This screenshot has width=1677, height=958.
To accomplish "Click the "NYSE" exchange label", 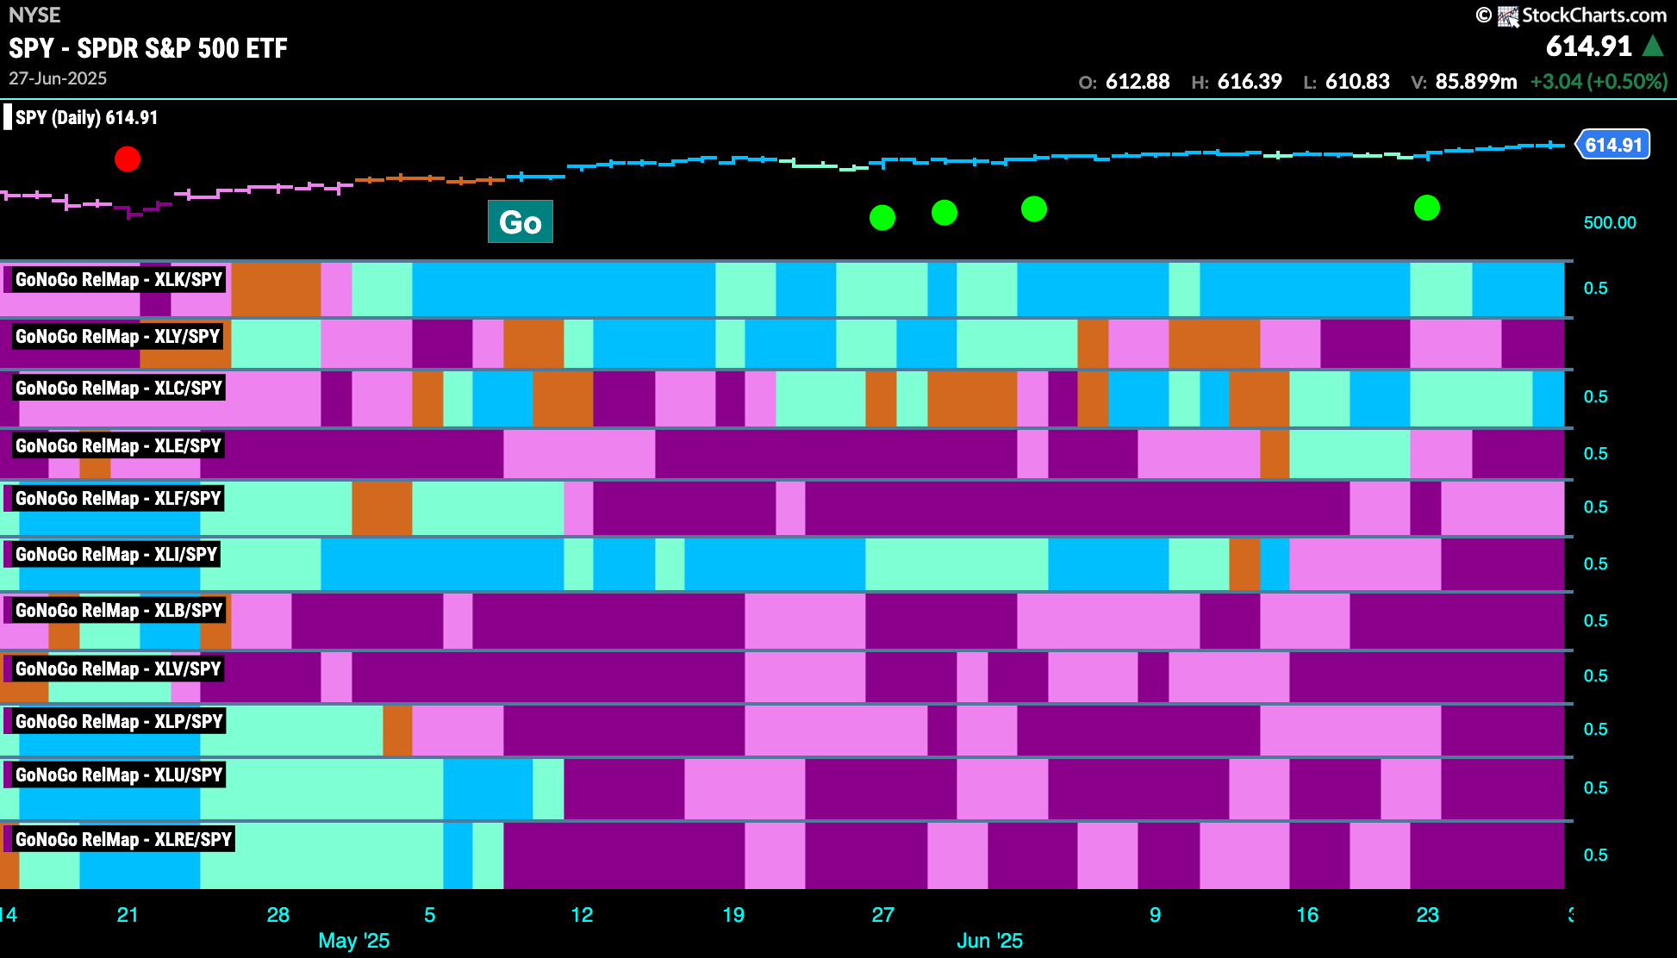I will pyautogui.click(x=34, y=15).
